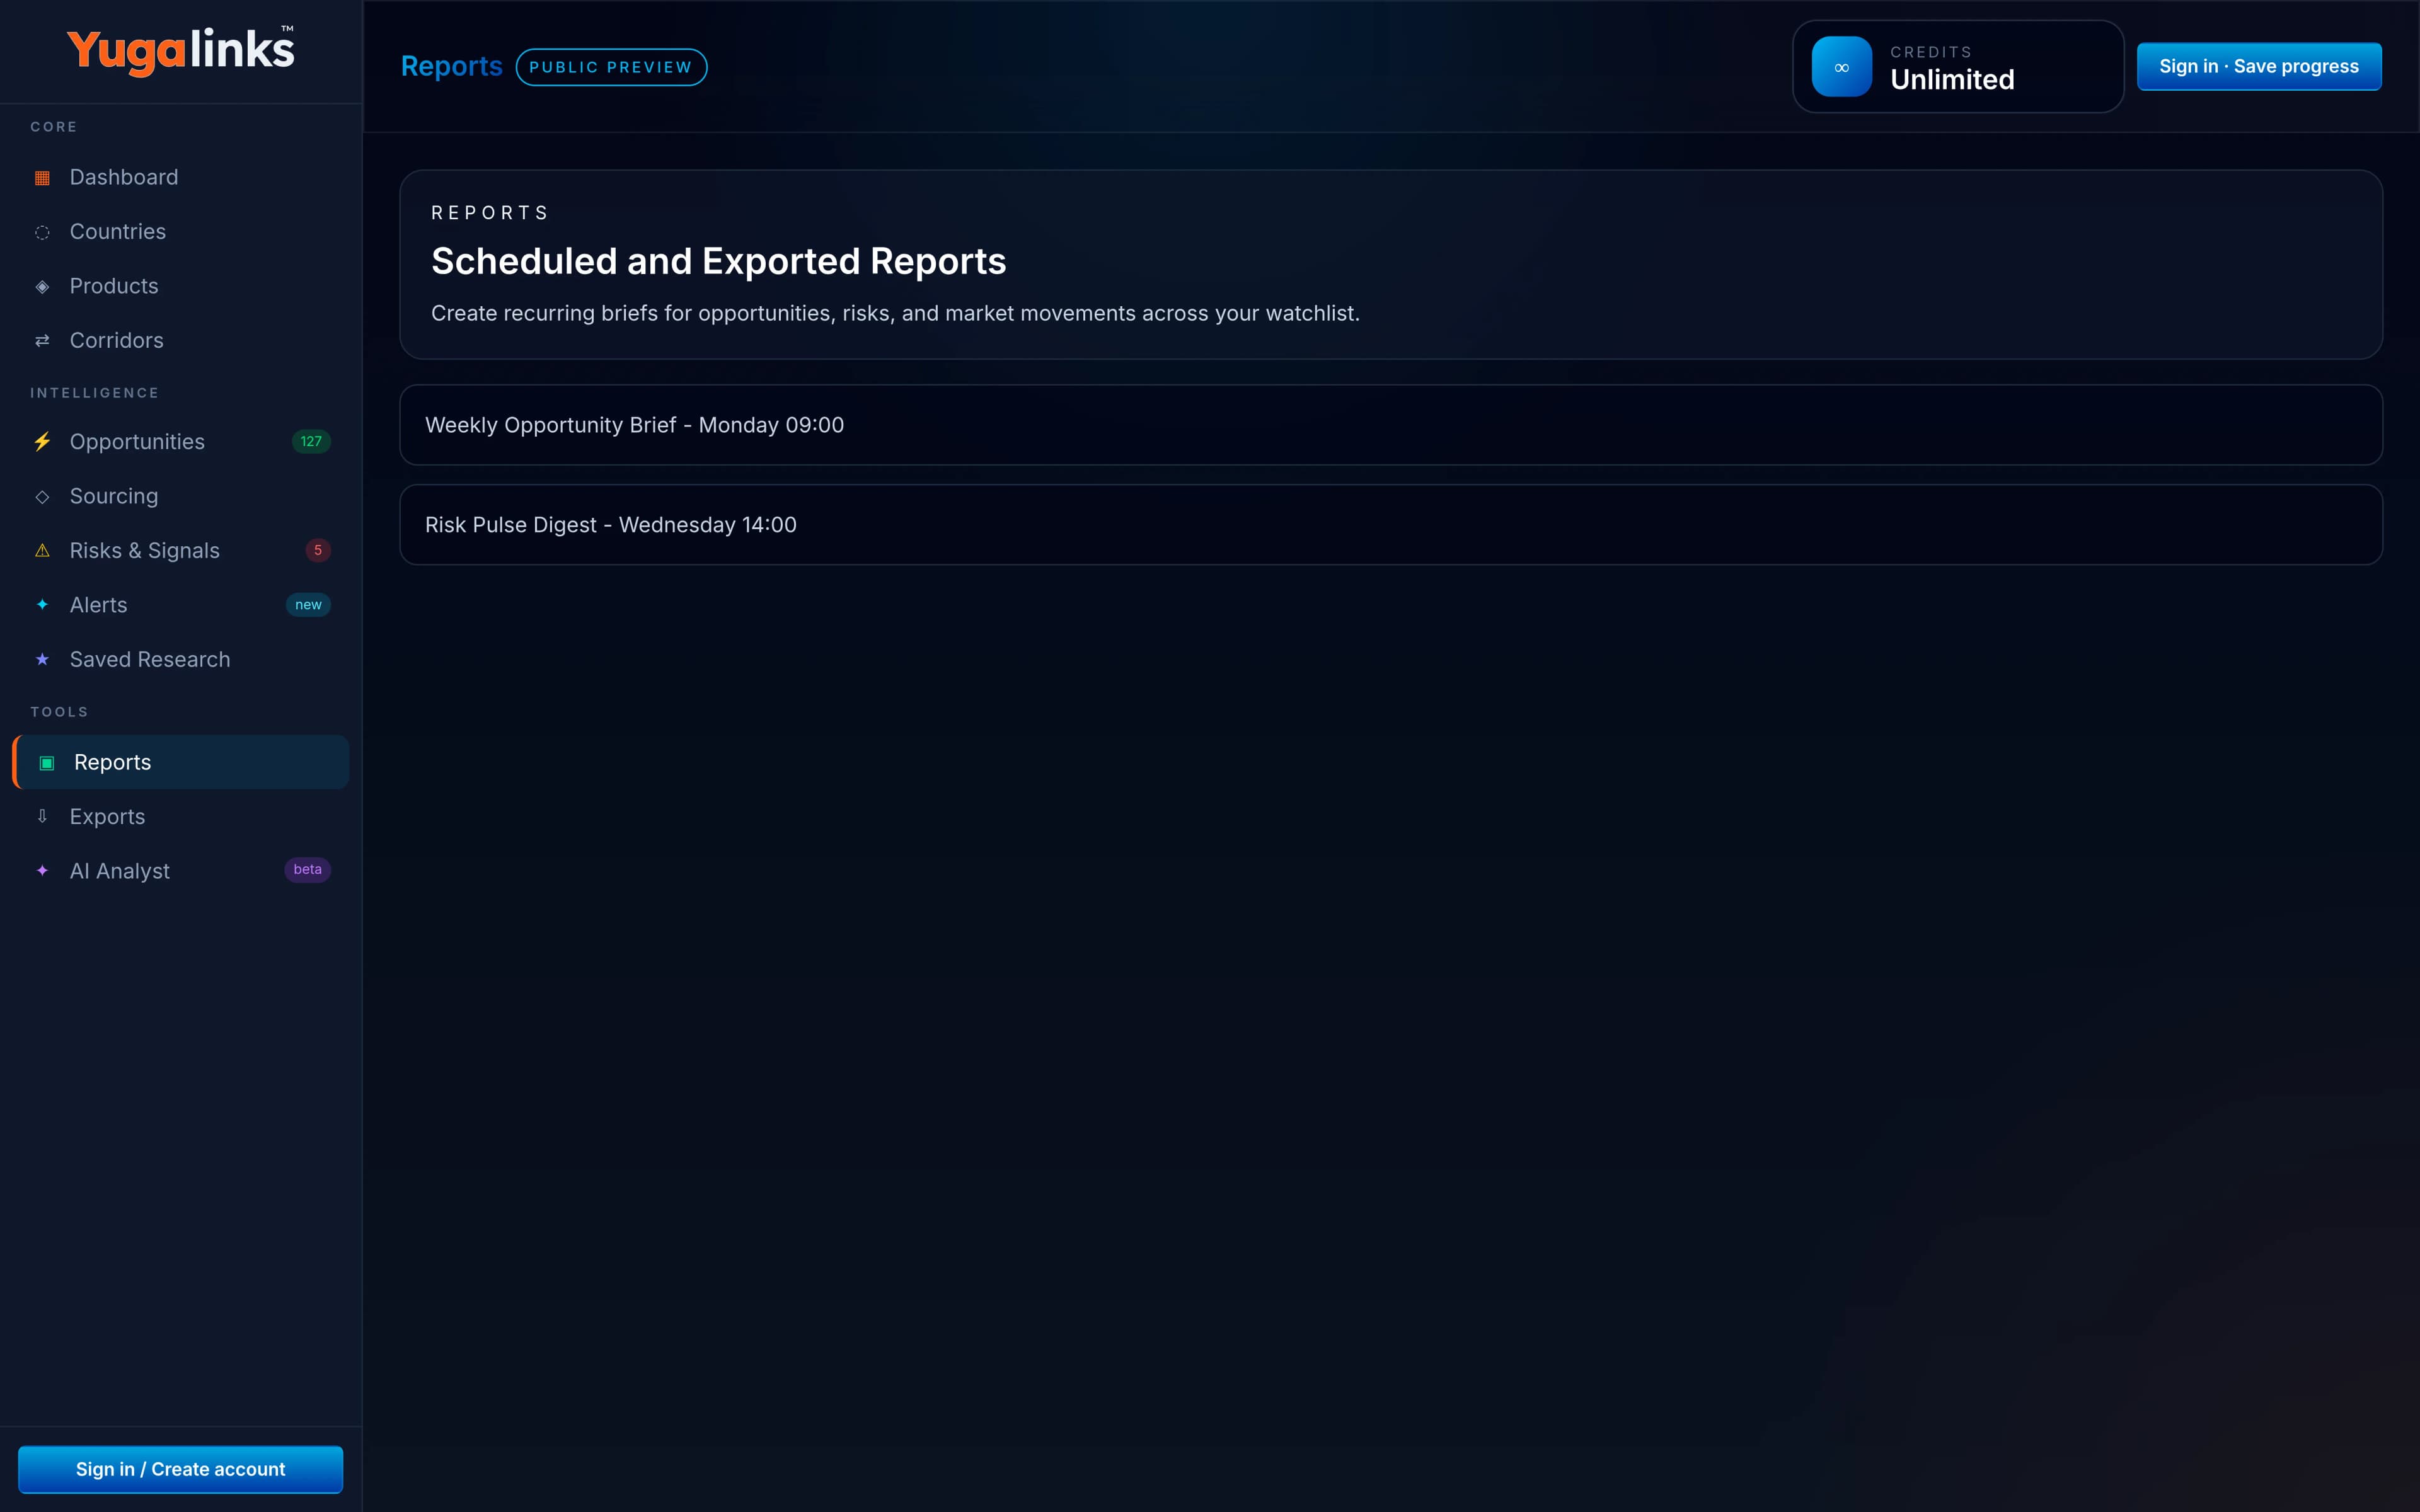This screenshot has height=1512, width=2420.
Task: Click the Countries globe icon
Action: click(x=42, y=232)
